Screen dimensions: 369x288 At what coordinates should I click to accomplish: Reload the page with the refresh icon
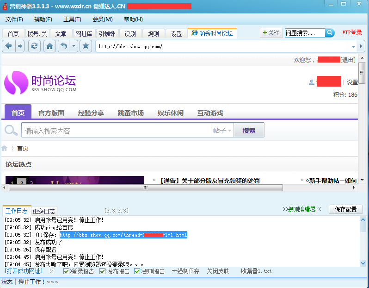pyautogui.click(x=34, y=46)
